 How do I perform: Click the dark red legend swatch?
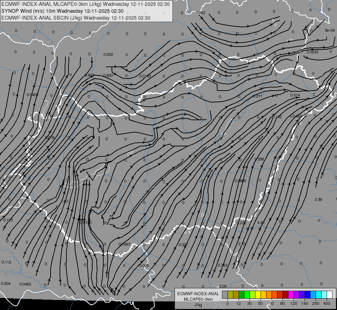tap(286, 294)
